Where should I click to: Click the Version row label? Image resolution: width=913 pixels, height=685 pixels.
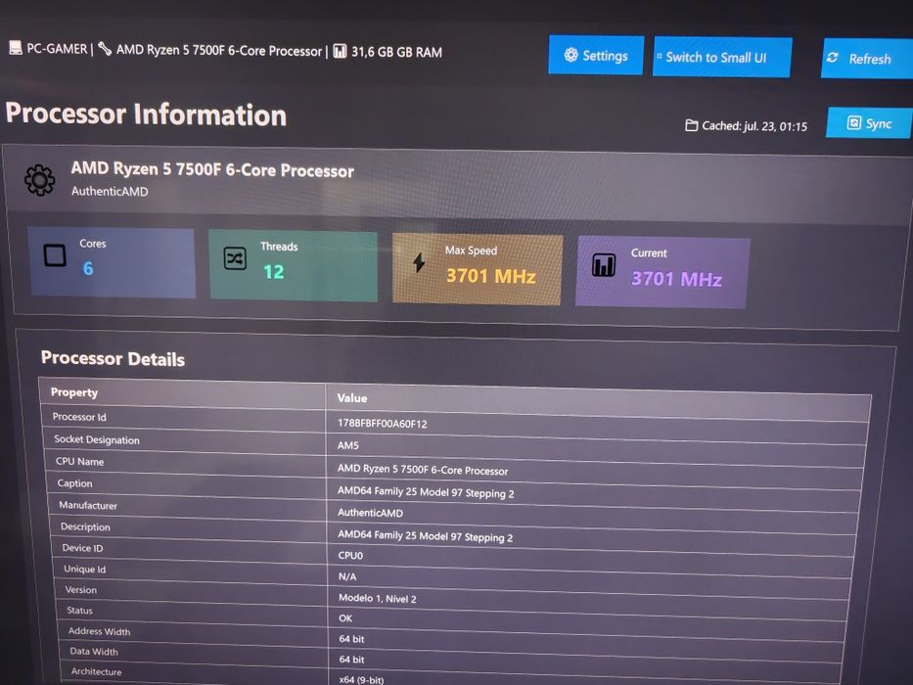81,589
